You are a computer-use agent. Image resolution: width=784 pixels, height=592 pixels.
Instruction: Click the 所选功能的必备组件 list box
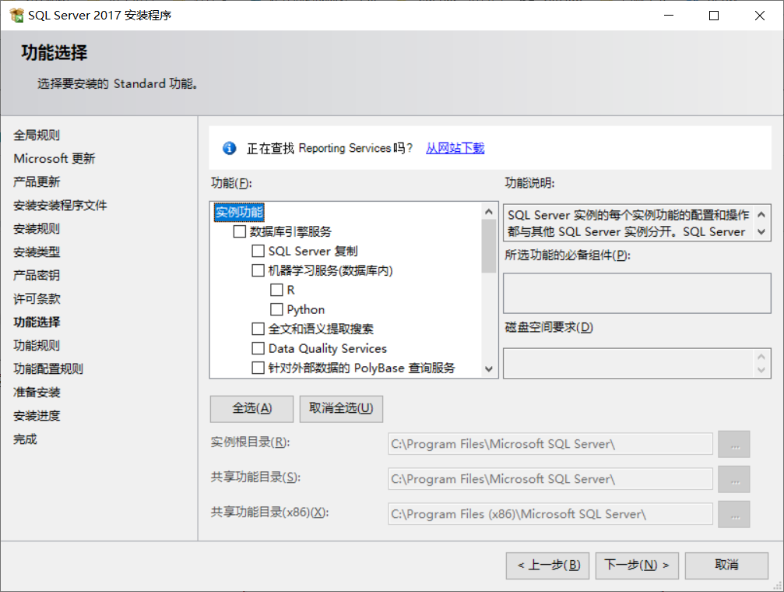click(637, 293)
